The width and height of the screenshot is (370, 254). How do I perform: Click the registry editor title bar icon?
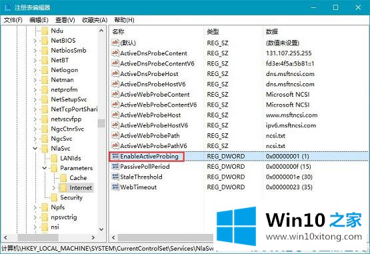click(x=7, y=7)
